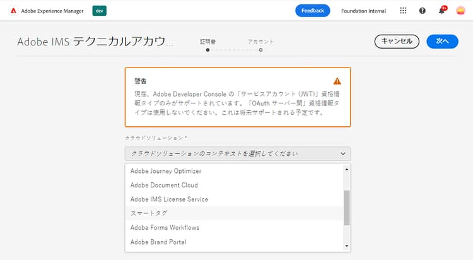473x260 pixels.
Task: Open the help question mark icon
Action: 423,11
